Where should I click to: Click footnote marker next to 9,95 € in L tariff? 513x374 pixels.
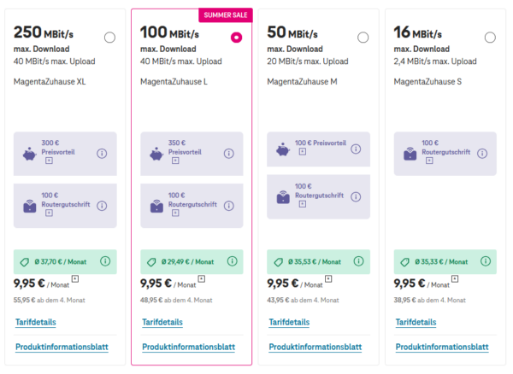click(202, 278)
